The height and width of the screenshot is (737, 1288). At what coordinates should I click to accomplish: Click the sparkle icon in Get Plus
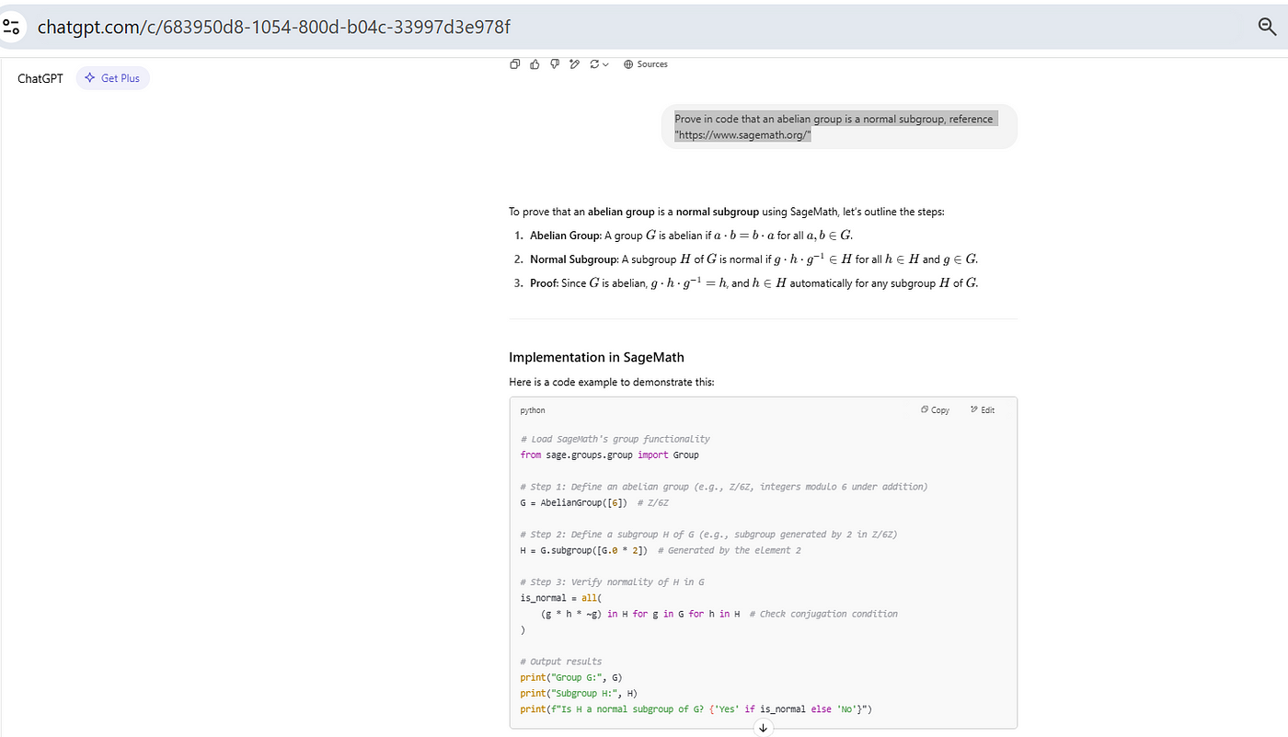coord(90,78)
